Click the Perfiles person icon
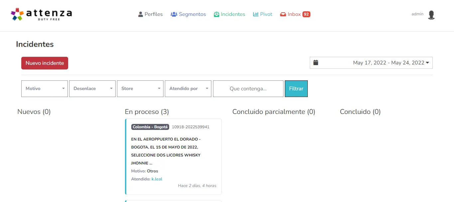454x202 pixels. 141,14
